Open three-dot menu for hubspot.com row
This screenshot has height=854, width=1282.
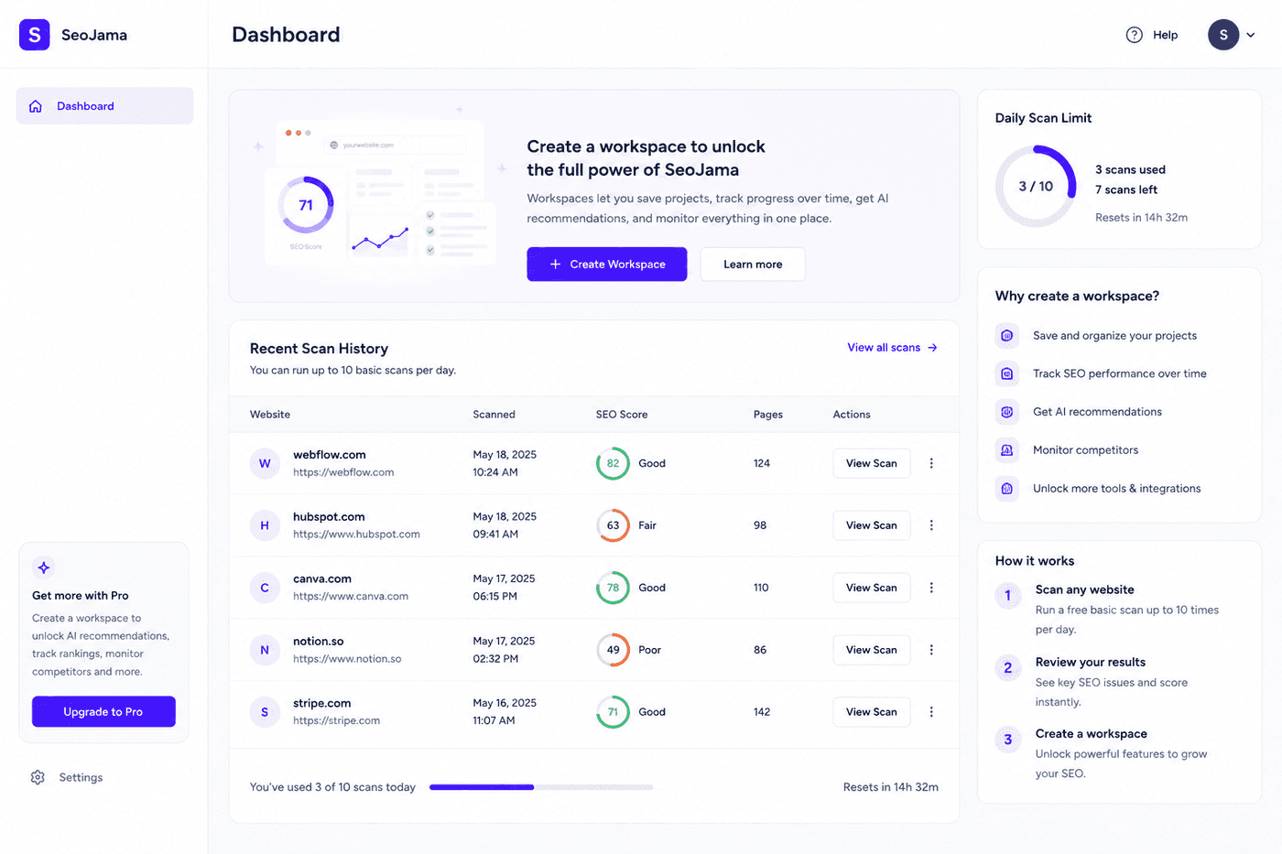pyautogui.click(x=931, y=525)
